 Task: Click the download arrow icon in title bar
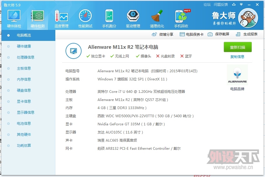coord(234,5)
